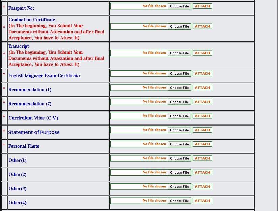
Task: Click the red attestation note under Graduation Certificate
Action: coord(56,32)
